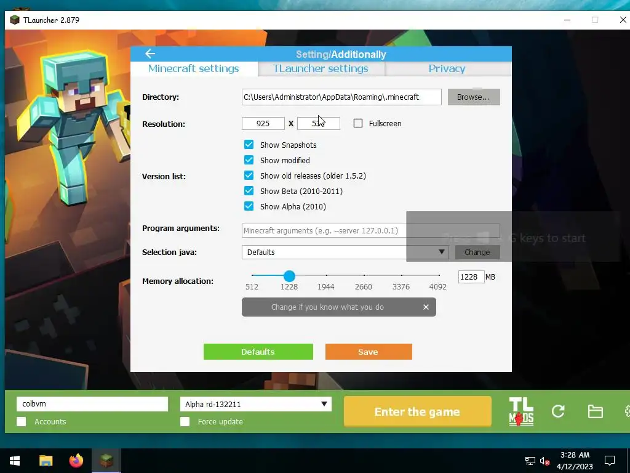Switch to TLauncher settings tab

point(321,69)
